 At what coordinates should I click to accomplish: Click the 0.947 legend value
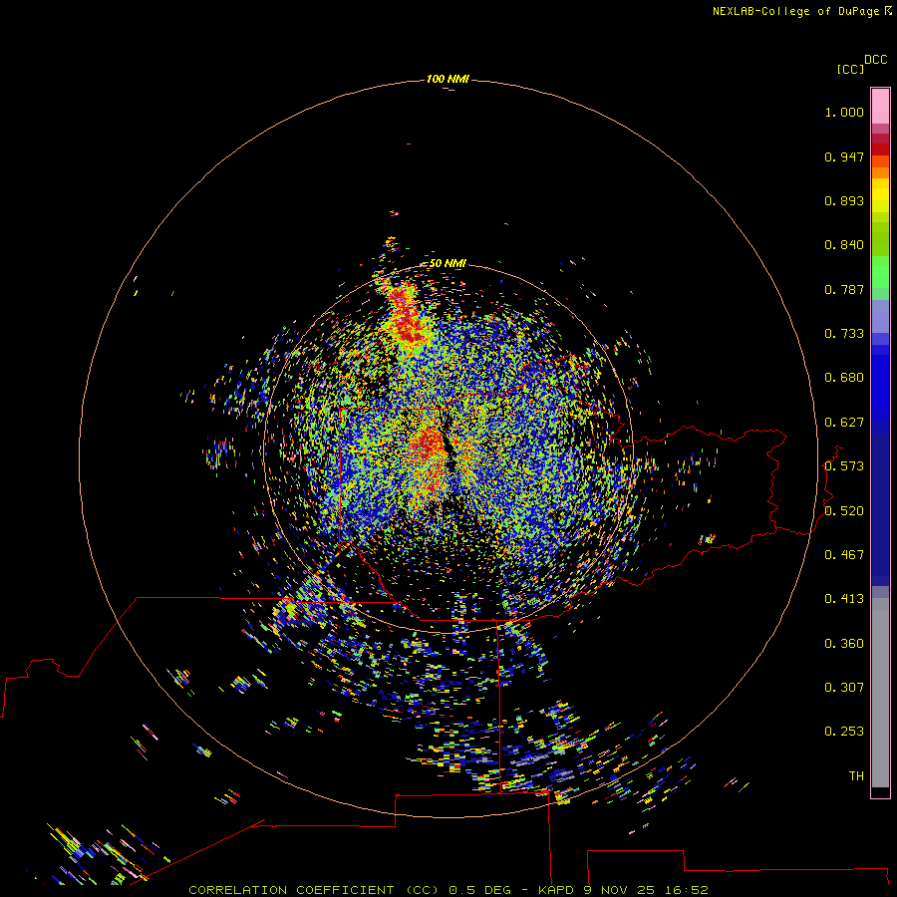point(844,156)
